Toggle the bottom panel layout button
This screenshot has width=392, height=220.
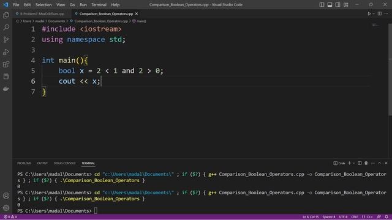[x=330, y=5]
